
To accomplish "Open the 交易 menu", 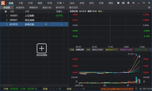I will 101,3.
